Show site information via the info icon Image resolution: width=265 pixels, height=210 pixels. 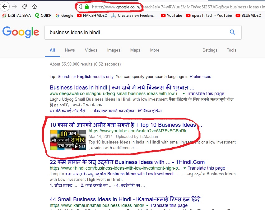click(x=81, y=7)
